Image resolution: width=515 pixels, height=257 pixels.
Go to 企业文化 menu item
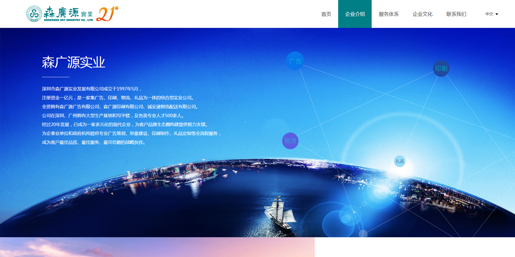[x=423, y=14]
